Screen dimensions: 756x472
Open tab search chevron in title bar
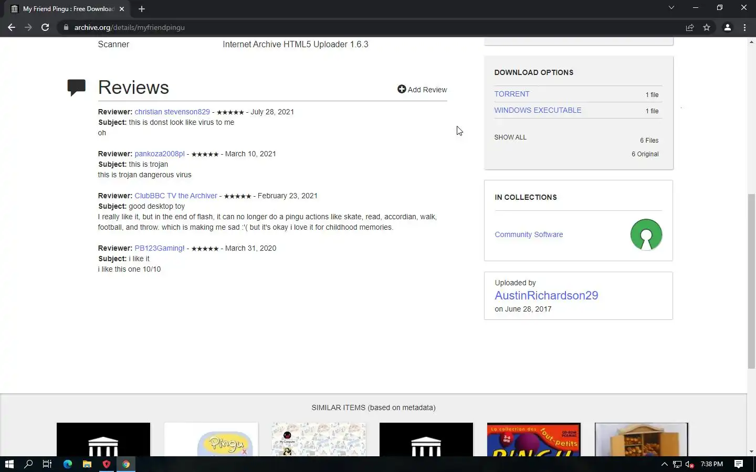671,8
